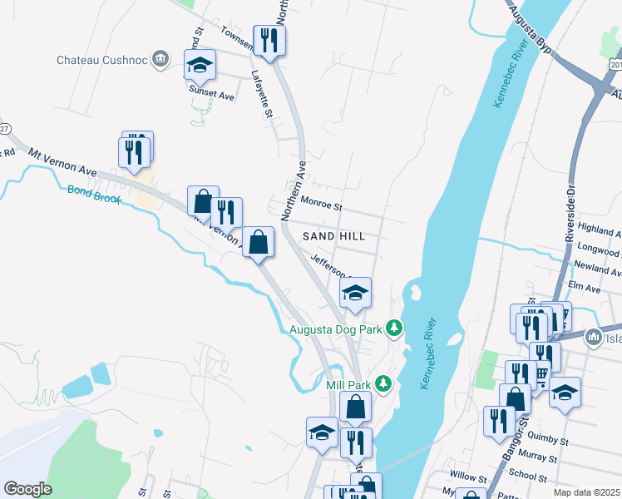Image resolution: width=622 pixels, height=499 pixels.
Task: Select the school marker above Sunset Ave
Action: 200,66
